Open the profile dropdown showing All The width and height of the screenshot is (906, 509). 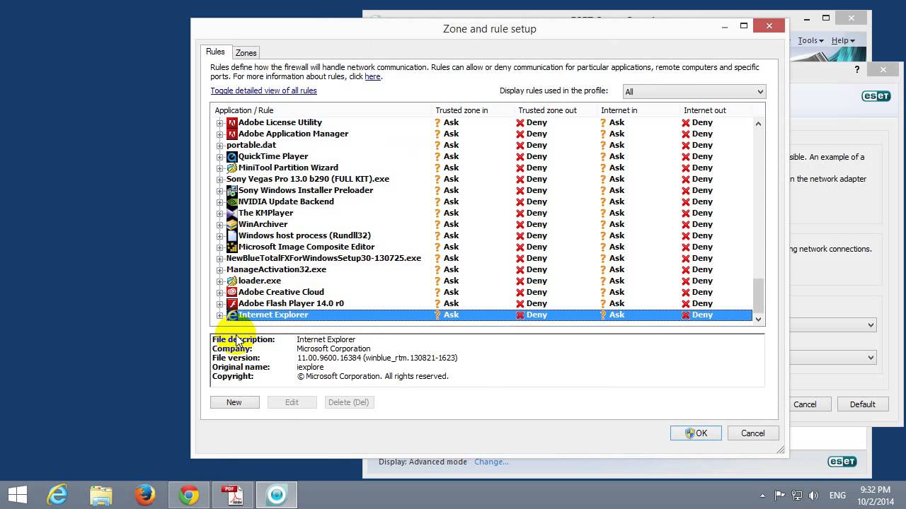click(x=694, y=91)
